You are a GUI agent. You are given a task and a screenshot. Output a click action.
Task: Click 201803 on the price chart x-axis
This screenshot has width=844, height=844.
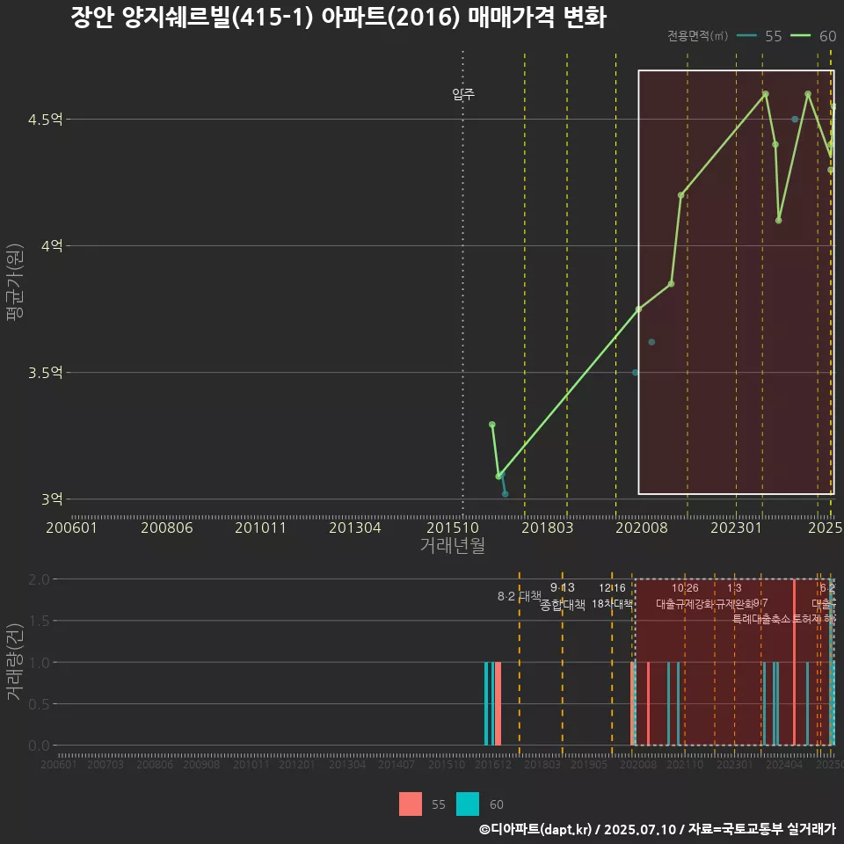(548, 527)
